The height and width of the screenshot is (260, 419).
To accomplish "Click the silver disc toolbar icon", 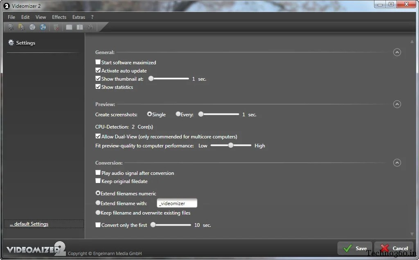I will click(32, 27).
